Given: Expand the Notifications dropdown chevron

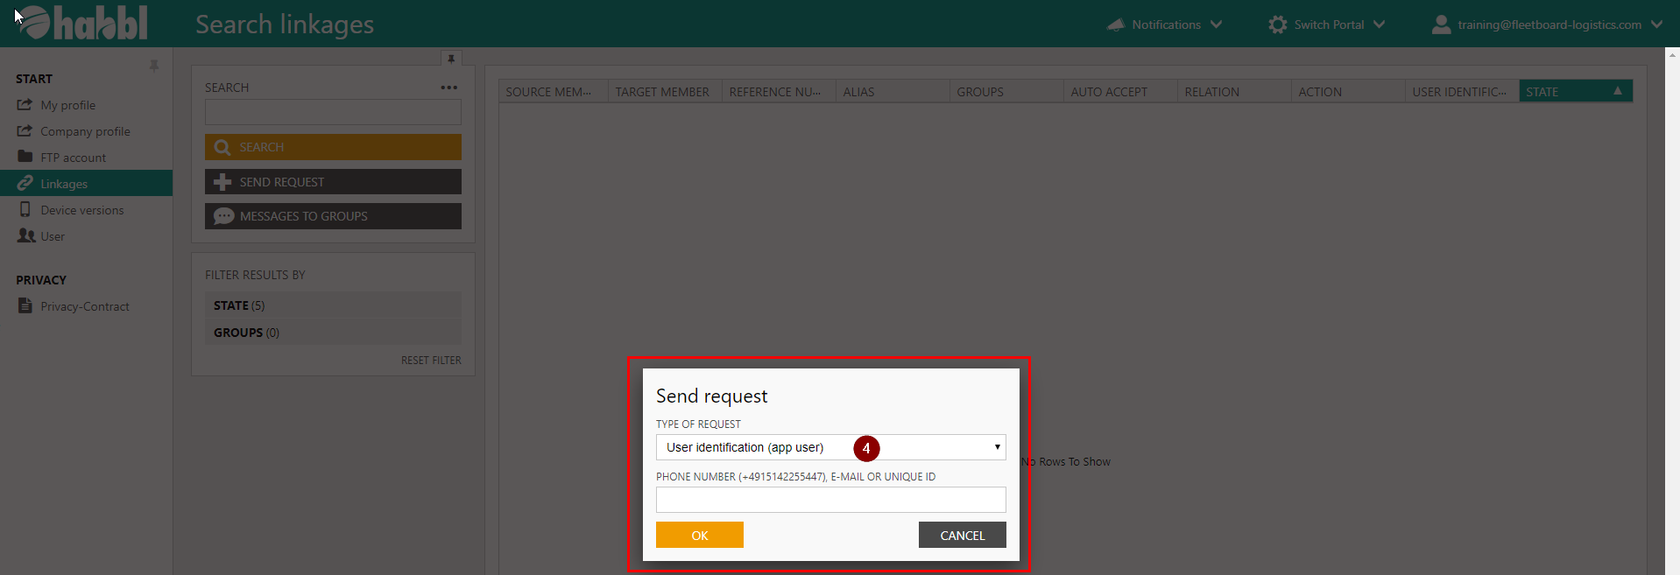Looking at the screenshot, I should pyautogui.click(x=1217, y=25).
